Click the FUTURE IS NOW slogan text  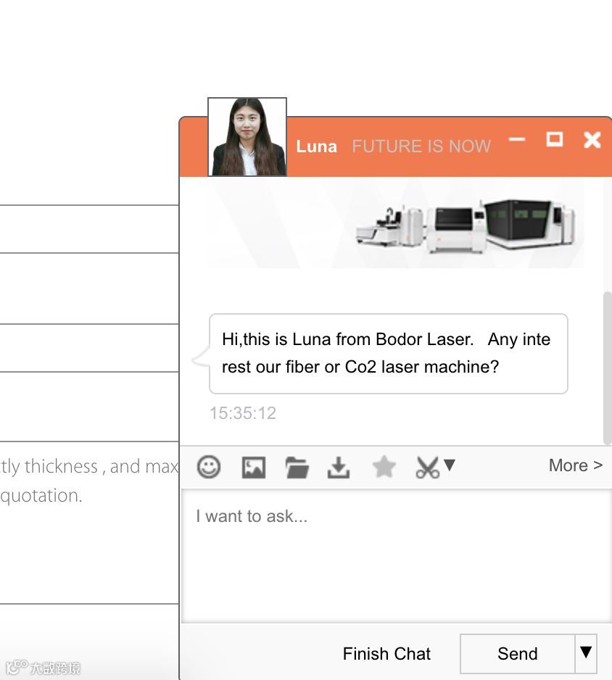[x=421, y=146]
